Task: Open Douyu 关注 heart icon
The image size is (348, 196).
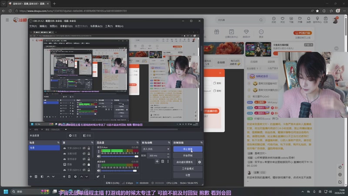Action: (282, 20)
